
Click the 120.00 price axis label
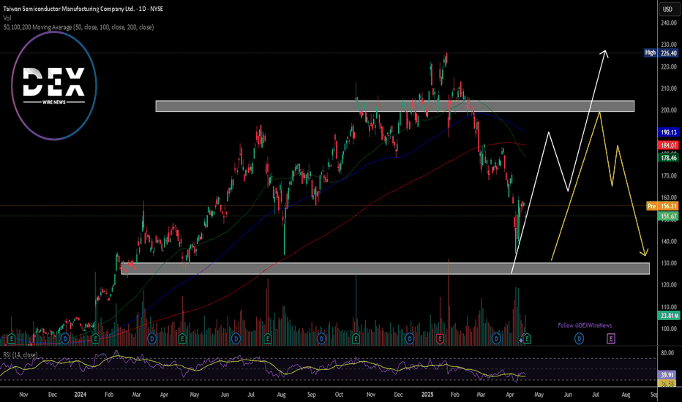pyautogui.click(x=669, y=285)
